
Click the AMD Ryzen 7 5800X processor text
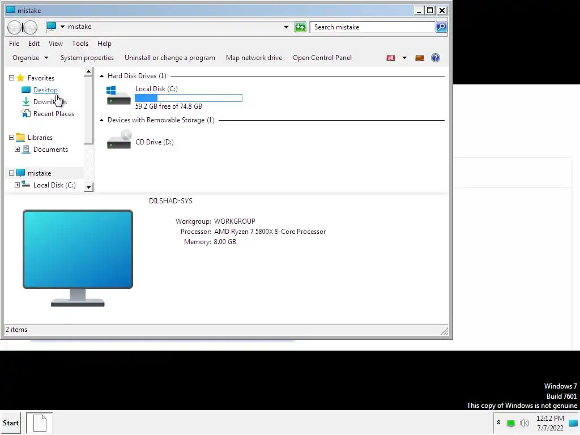(270, 232)
